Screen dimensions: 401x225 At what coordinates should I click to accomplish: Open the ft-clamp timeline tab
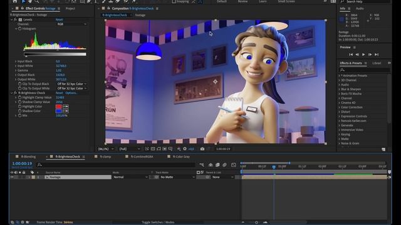point(105,157)
